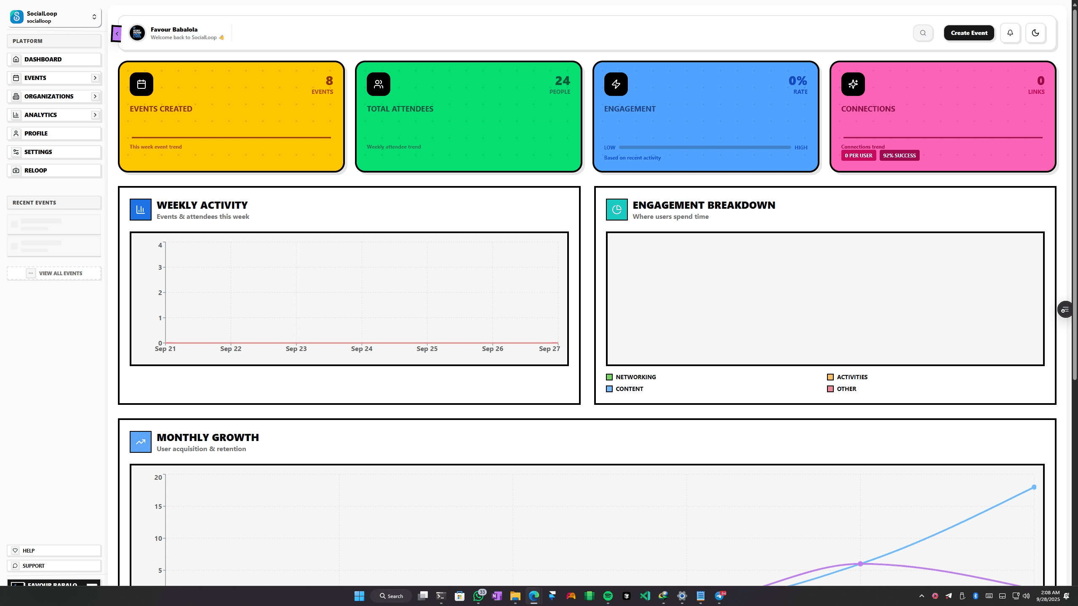Open Spotify from the taskbar
The height and width of the screenshot is (606, 1078).
pos(608,595)
